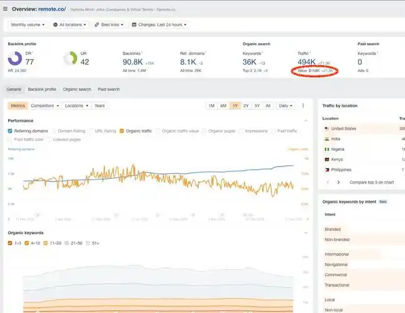Open the hamburger menu icon
The image size is (405, 313).
(x=5, y=9)
